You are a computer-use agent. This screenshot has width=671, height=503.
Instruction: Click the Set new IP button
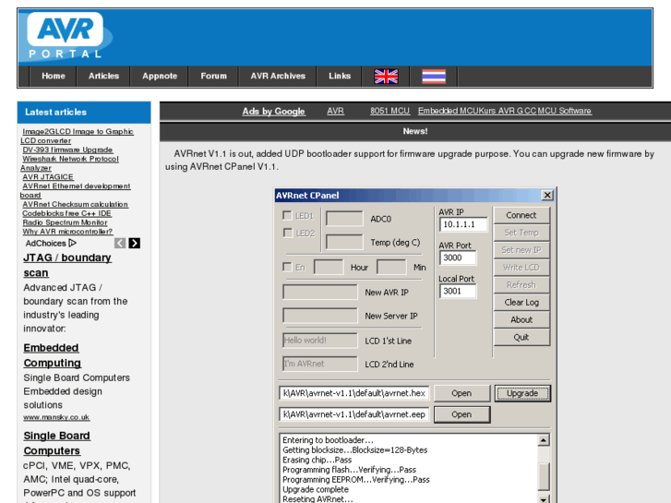pos(521,250)
